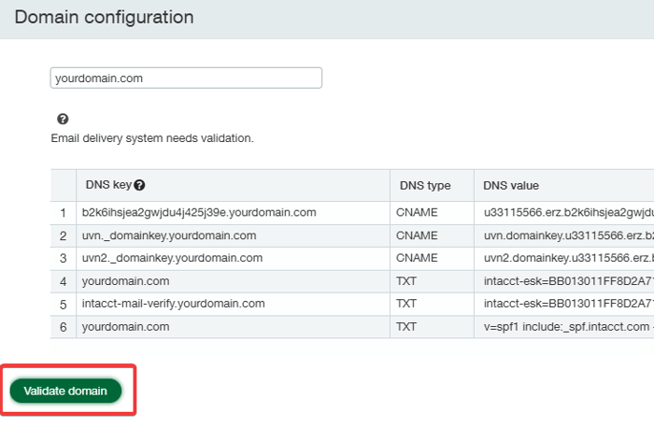The height and width of the screenshot is (427, 654).
Task: Click the yourdomain.com domain input field
Action: (186, 78)
